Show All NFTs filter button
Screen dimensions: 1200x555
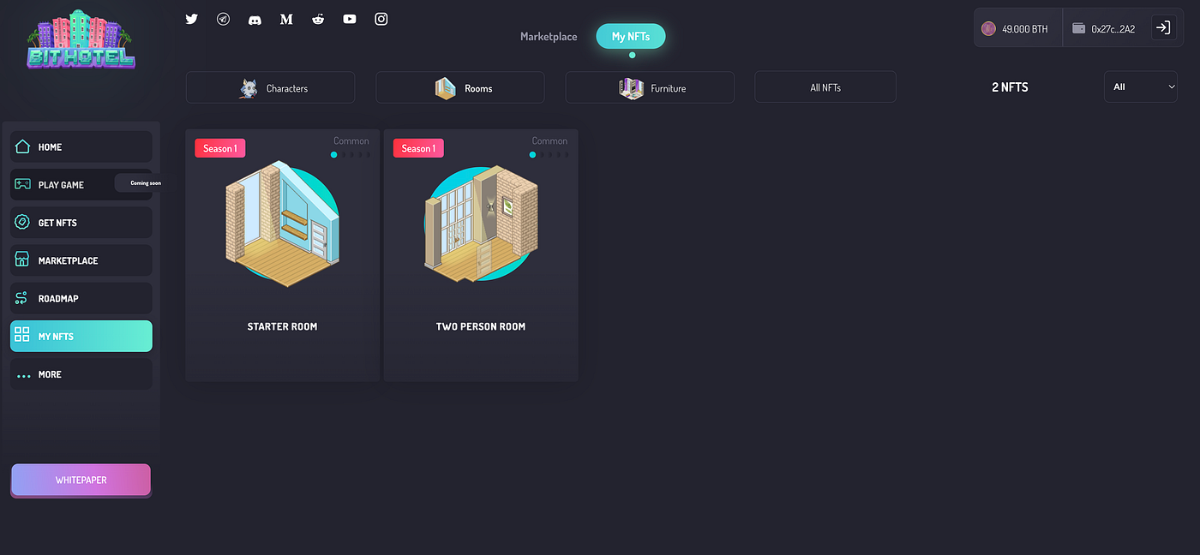(825, 87)
